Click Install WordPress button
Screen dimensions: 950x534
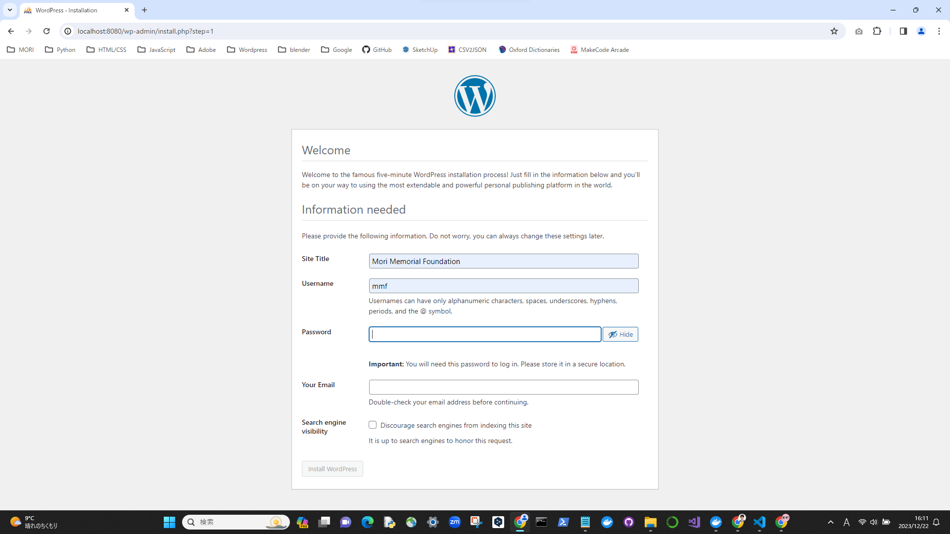pyautogui.click(x=332, y=469)
